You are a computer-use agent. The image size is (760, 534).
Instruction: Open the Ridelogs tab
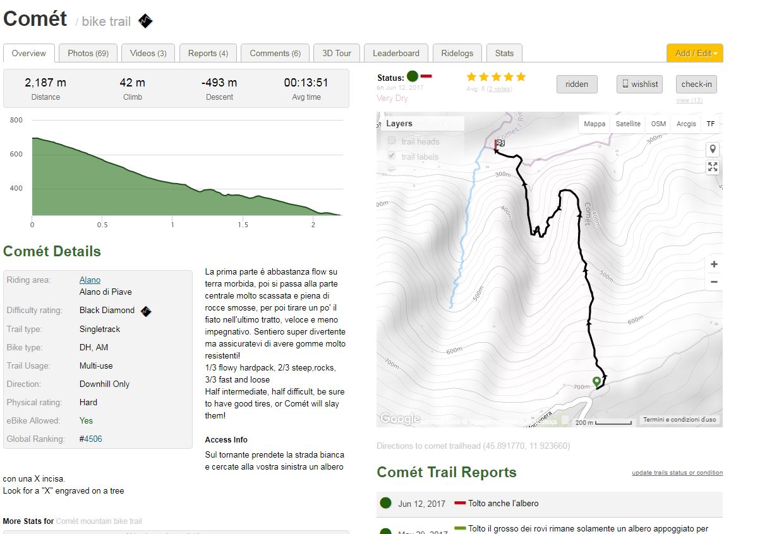457,53
